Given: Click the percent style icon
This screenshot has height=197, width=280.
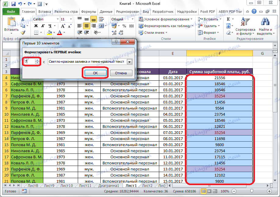Looking at the screenshot, I should [124, 26].
